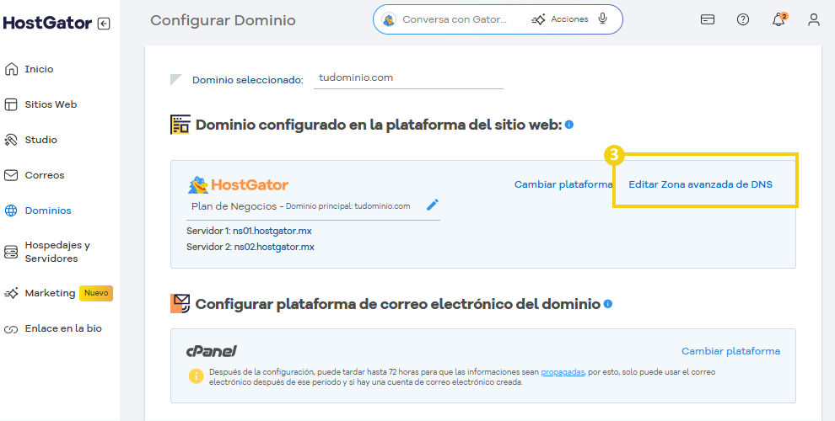Click the Dominio seleccionado input field
Viewport: 835px width, 421px height.
click(x=408, y=77)
